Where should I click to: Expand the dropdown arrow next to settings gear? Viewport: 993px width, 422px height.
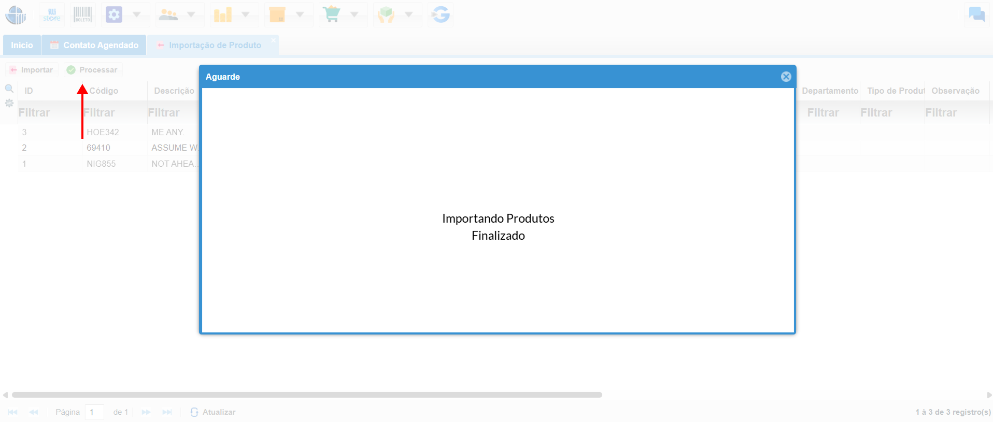pos(137,14)
